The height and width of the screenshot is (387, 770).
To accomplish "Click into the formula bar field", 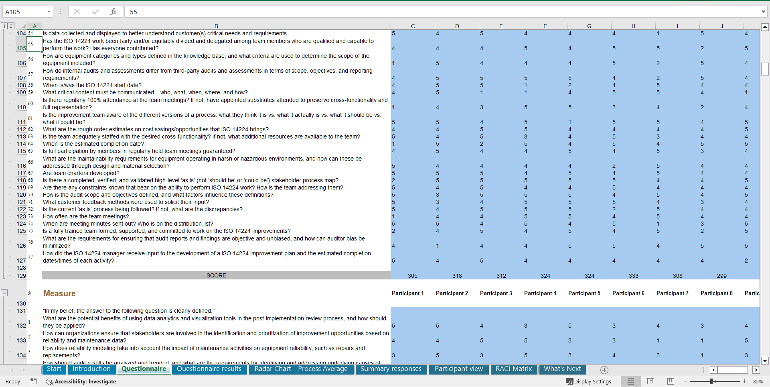I will pyautogui.click(x=441, y=12).
